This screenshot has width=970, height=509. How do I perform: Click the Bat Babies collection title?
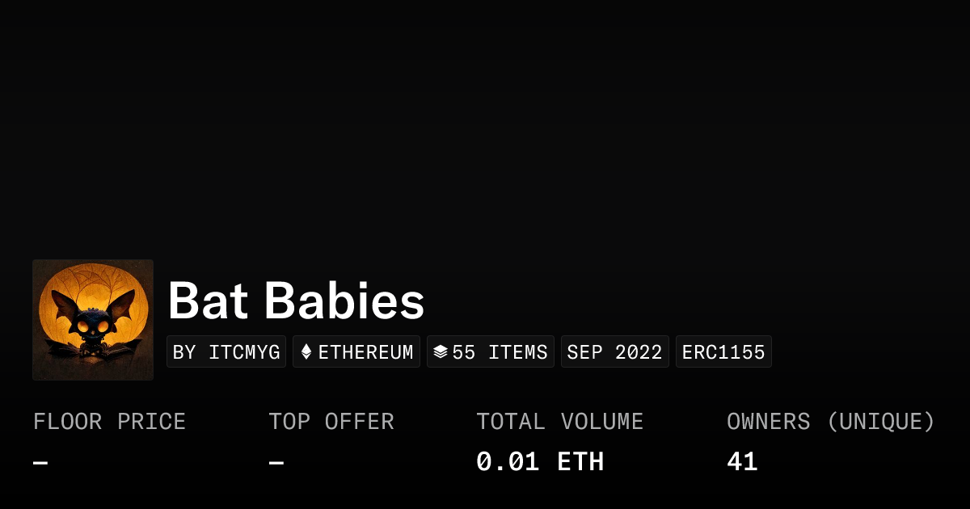point(296,301)
